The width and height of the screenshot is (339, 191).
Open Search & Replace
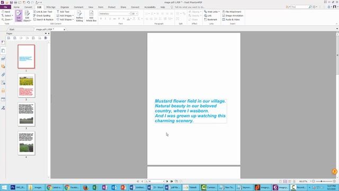(43, 20)
